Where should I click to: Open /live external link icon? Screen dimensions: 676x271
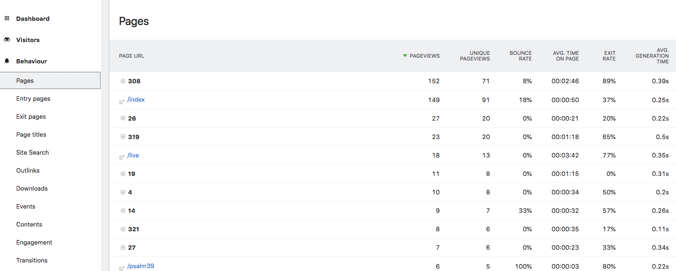[122, 157]
